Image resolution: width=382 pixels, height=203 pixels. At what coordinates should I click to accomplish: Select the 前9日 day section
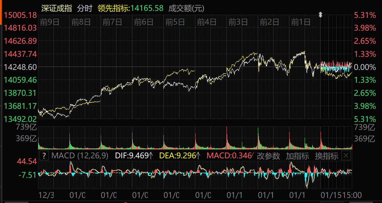click(x=50, y=22)
